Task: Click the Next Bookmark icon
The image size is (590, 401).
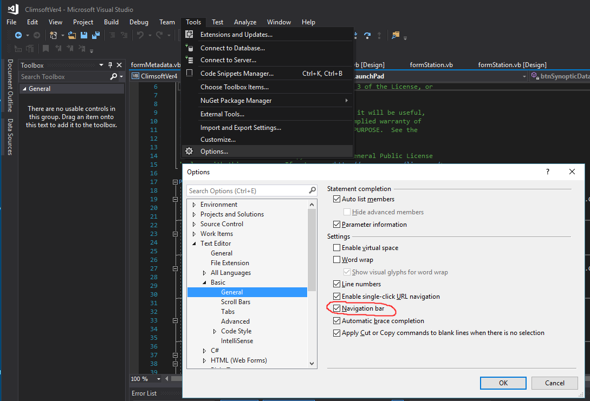Action: [70, 49]
